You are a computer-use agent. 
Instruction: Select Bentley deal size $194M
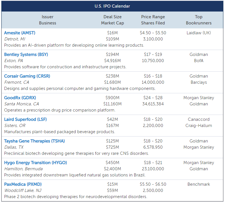(x=112, y=55)
